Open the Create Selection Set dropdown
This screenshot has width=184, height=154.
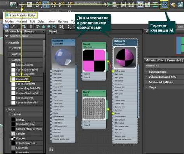pyautogui.click(x=88, y=3)
